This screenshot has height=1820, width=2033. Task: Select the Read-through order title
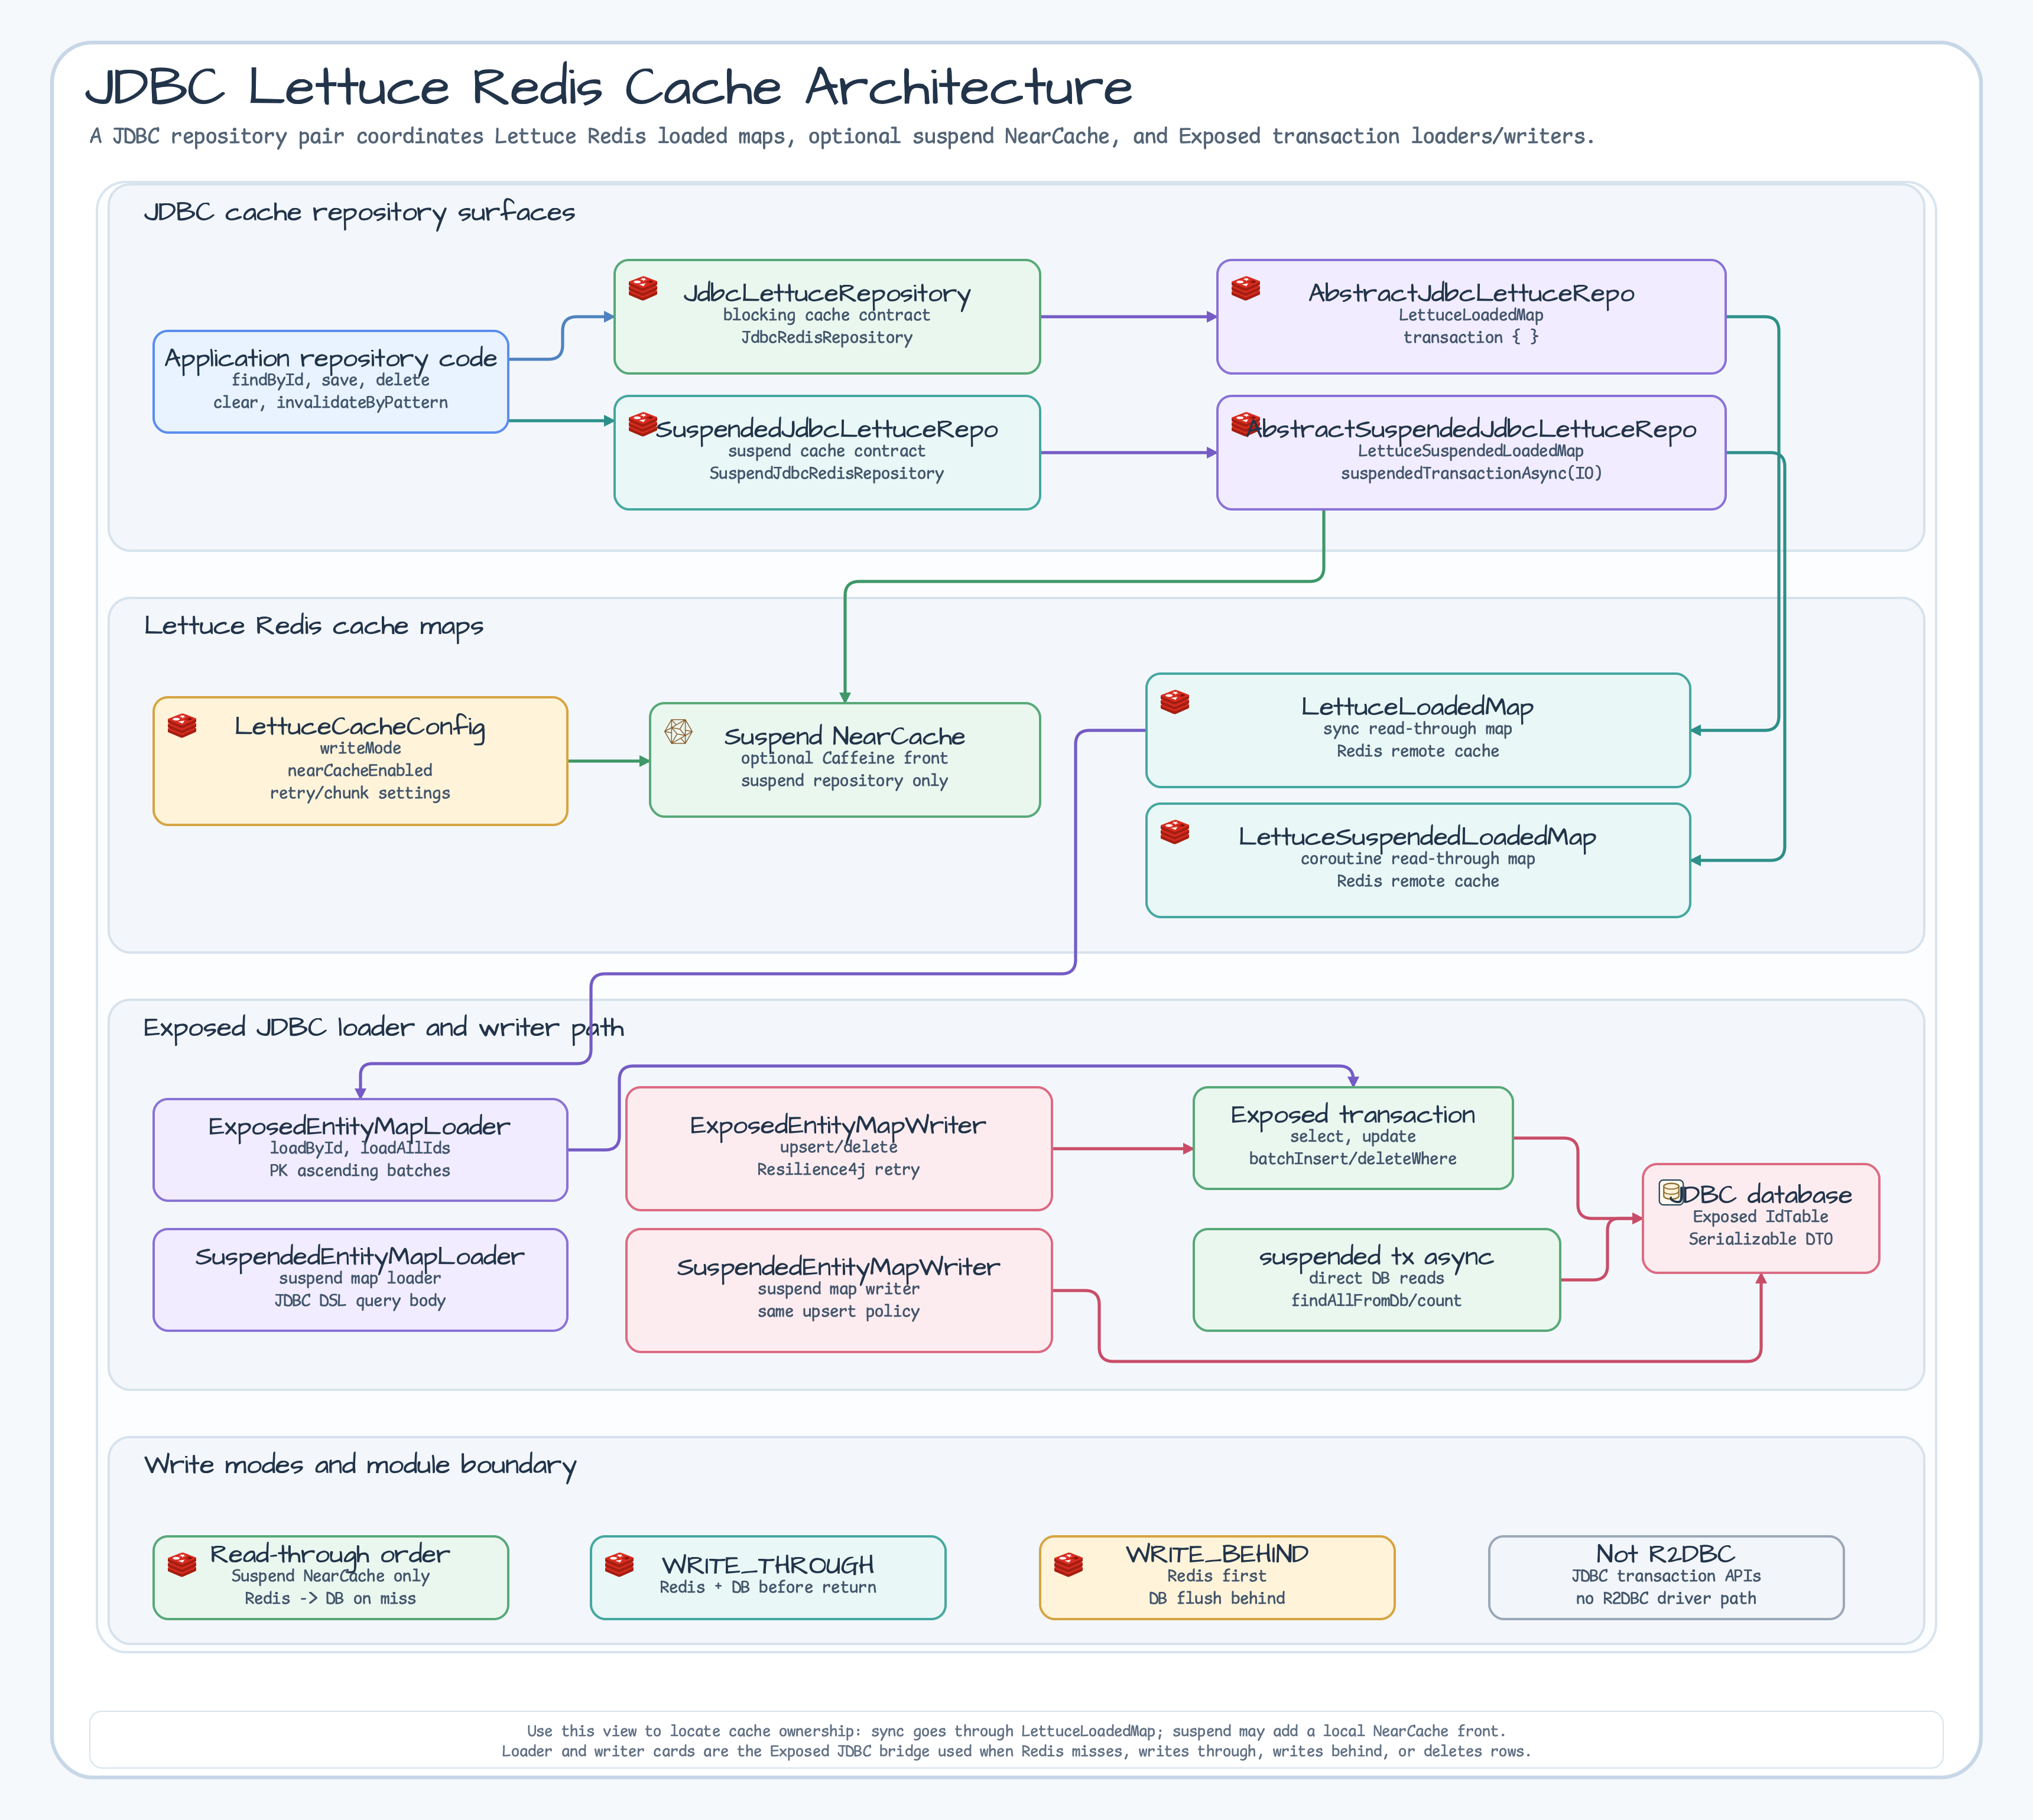(330, 1554)
